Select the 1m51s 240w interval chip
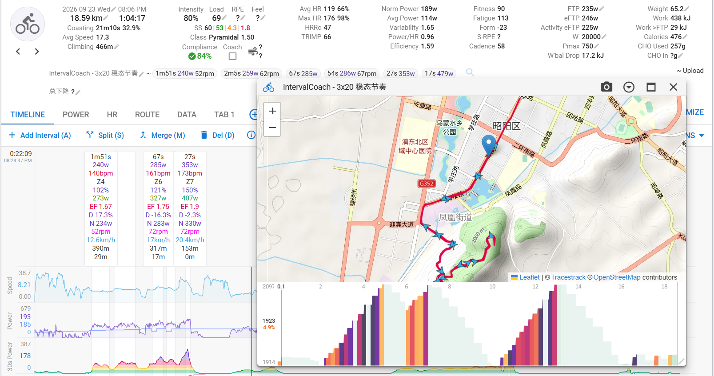Image resolution: width=714 pixels, height=376 pixels. 185,73
